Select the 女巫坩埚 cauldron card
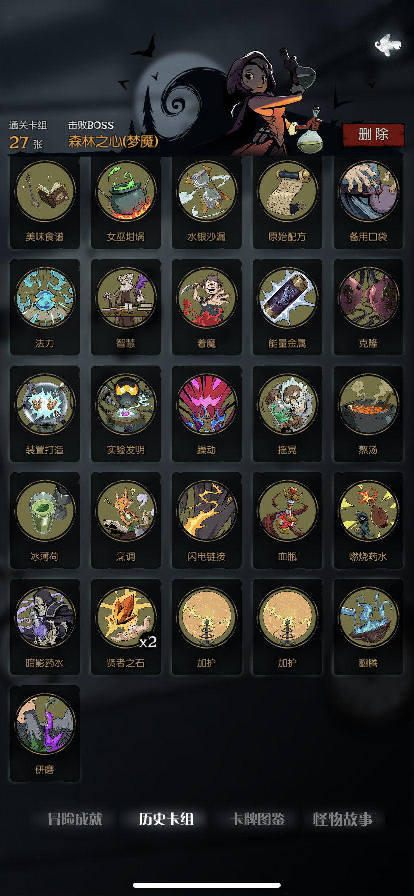This screenshot has height=896, width=414. click(x=126, y=202)
